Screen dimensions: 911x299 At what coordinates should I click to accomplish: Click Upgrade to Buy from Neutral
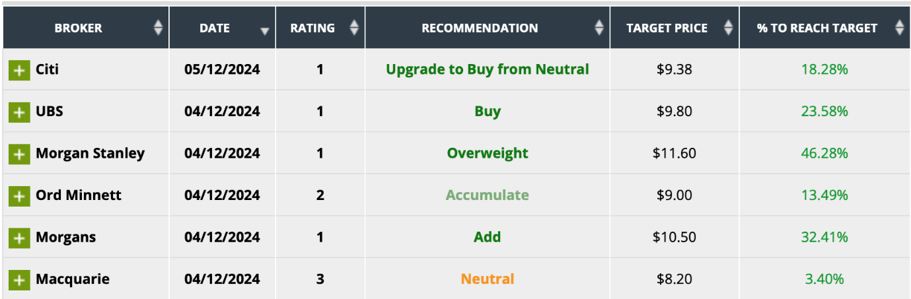point(487,69)
